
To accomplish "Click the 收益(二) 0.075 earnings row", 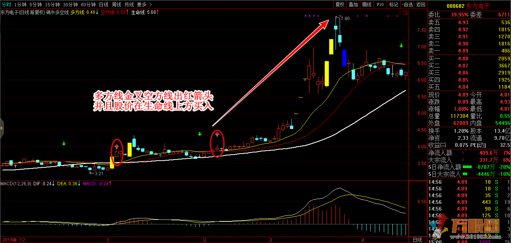I will point(448,145).
